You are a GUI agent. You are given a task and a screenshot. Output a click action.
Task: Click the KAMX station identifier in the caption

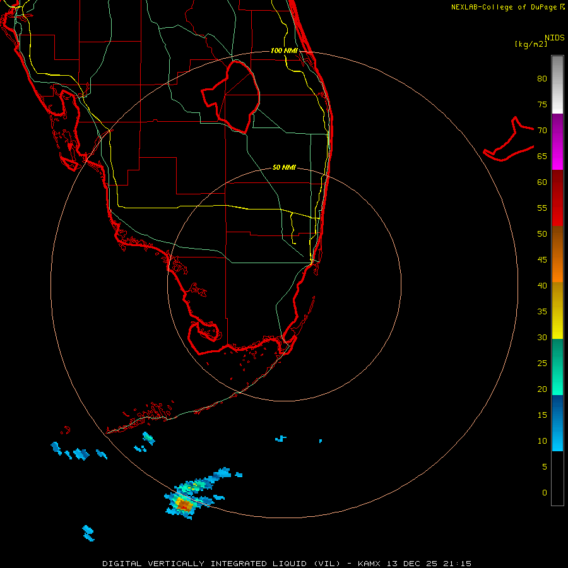point(369,564)
